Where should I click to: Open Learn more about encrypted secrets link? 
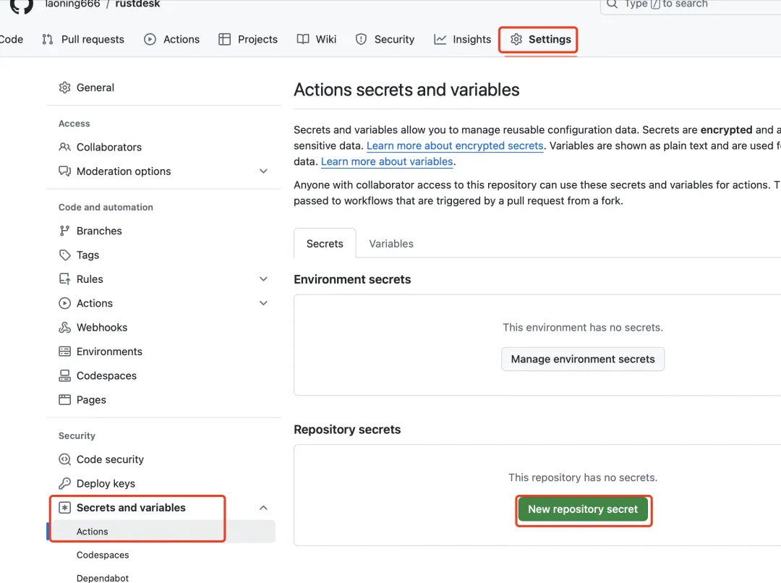[455, 146]
